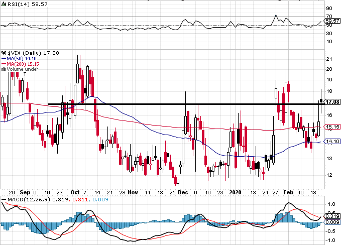The height and width of the screenshot is (245, 344).
Task: Collapse the RSI(14) panel triangle
Action: tap(3, 4)
